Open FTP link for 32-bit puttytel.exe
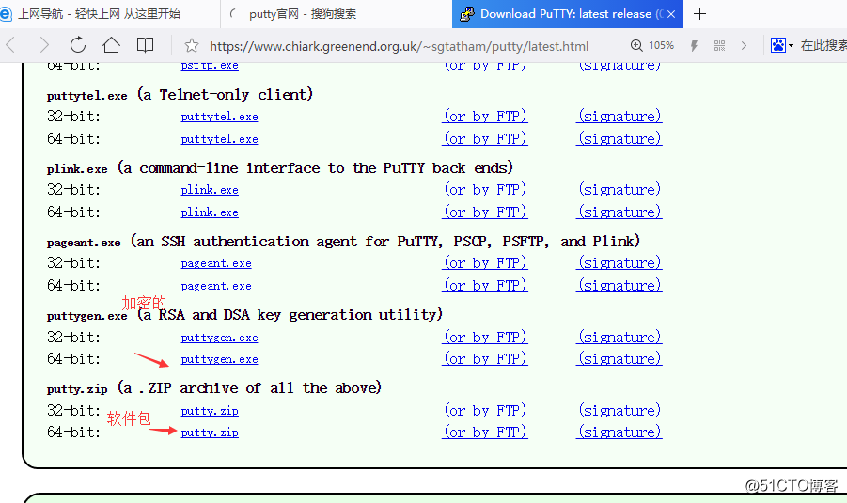This screenshot has height=503, width=847. 484,117
